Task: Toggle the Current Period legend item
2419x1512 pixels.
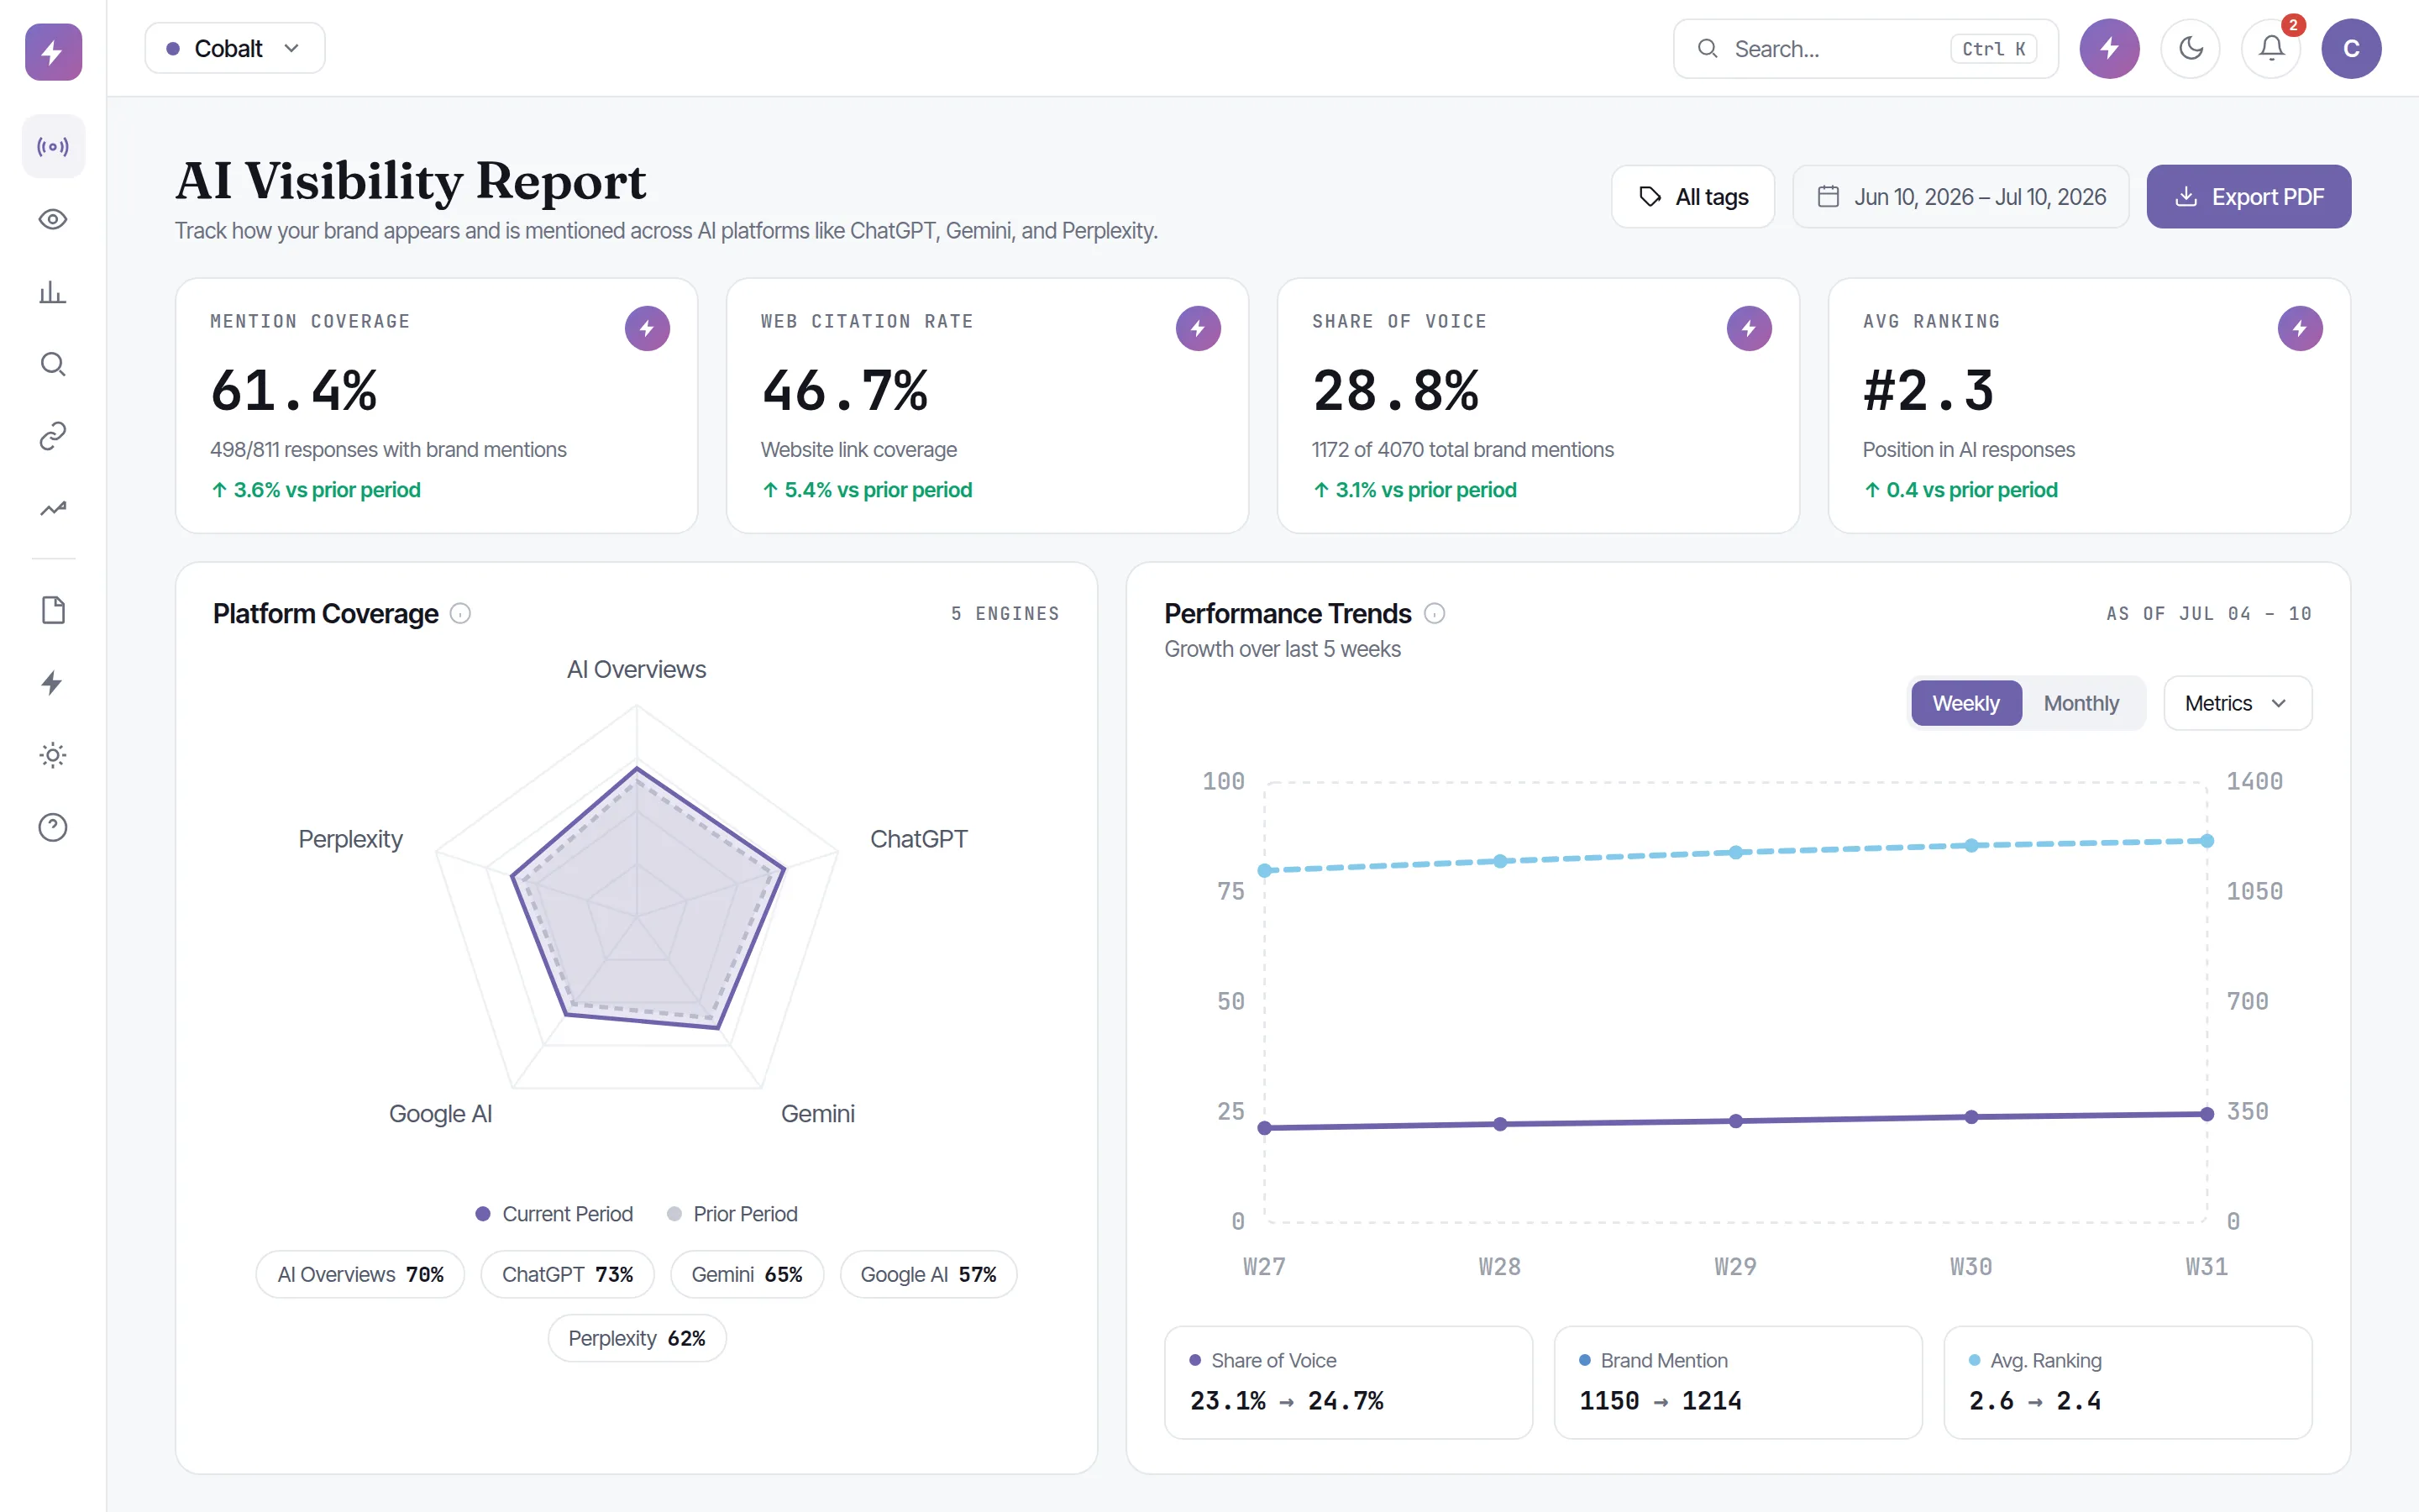Action: coord(554,1214)
